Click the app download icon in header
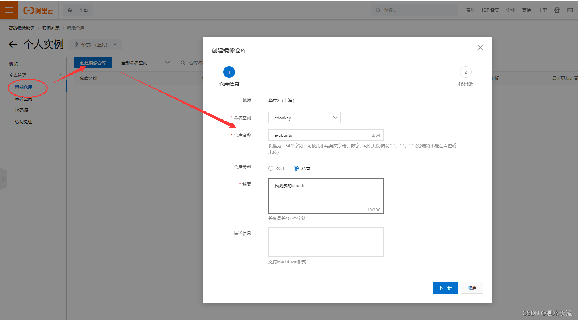 [557, 10]
